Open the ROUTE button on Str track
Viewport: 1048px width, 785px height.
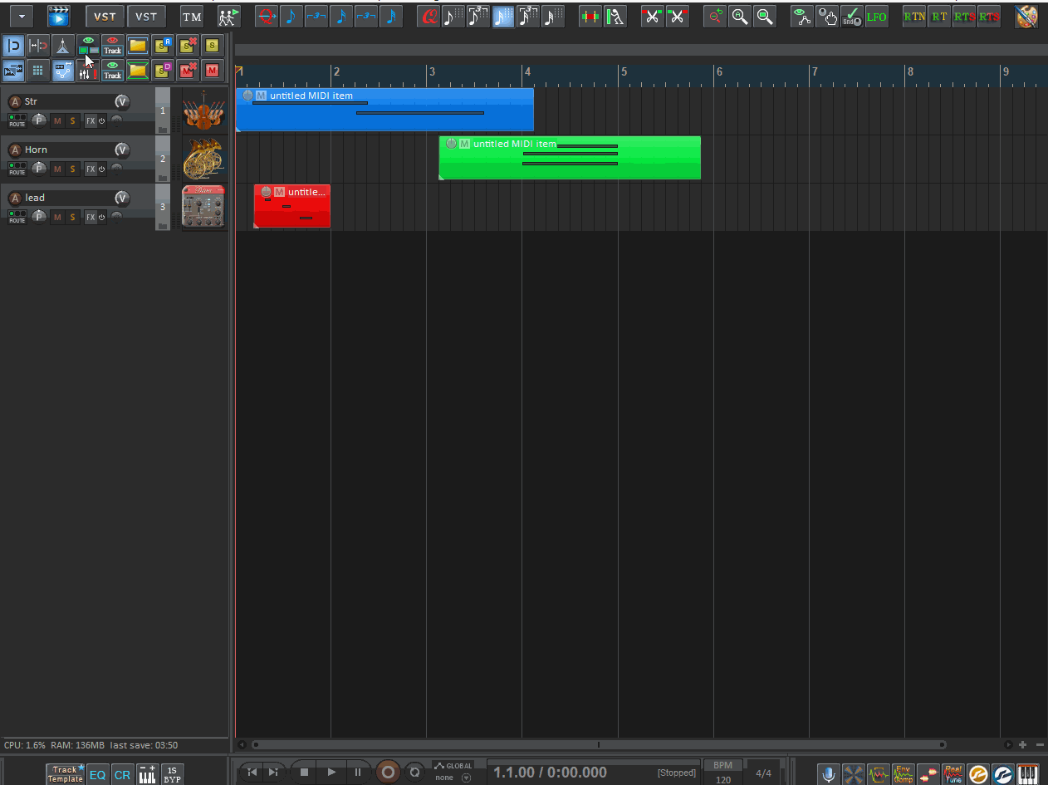click(17, 120)
